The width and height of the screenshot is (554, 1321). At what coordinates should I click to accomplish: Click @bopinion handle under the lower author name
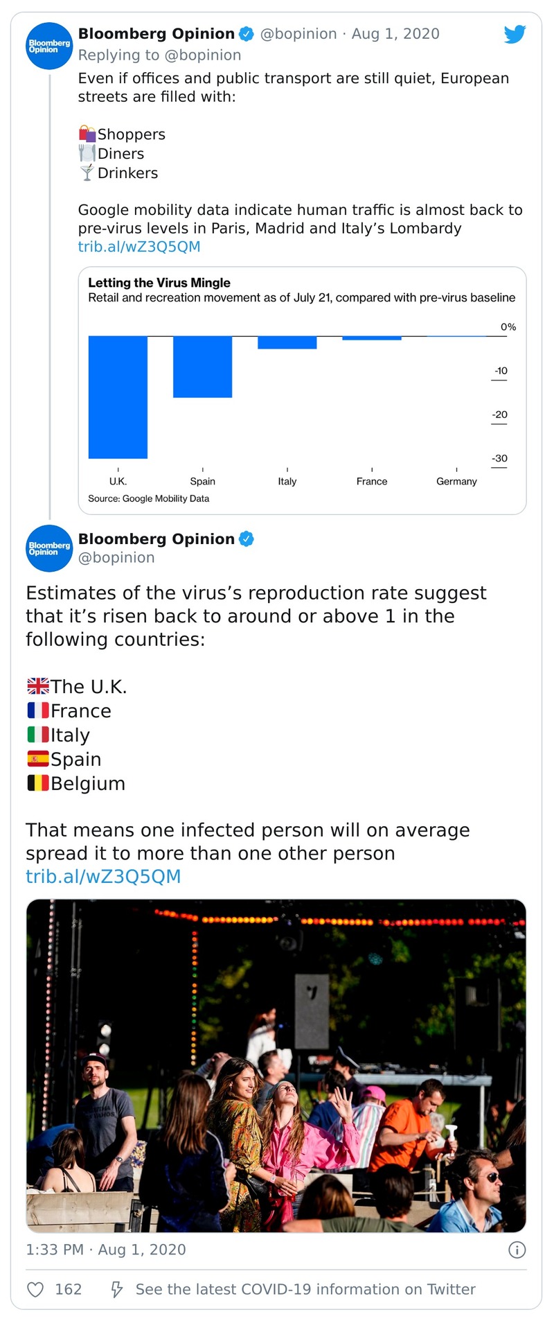116,558
